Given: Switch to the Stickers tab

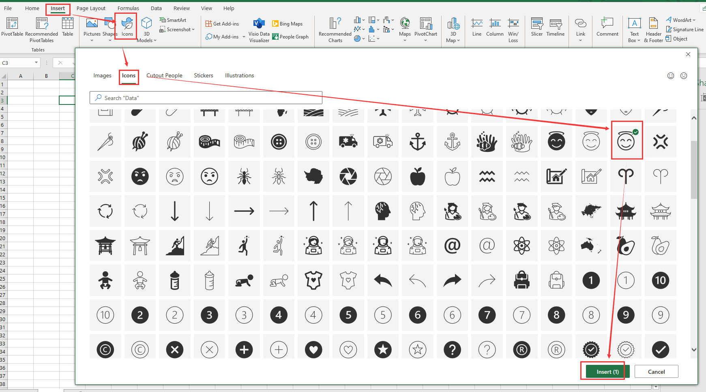Looking at the screenshot, I should [203, 76].
